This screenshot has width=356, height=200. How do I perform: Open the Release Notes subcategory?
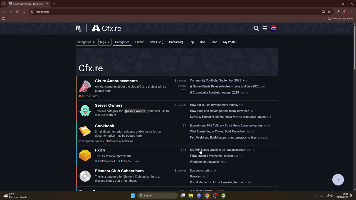[x=89, y=96]
